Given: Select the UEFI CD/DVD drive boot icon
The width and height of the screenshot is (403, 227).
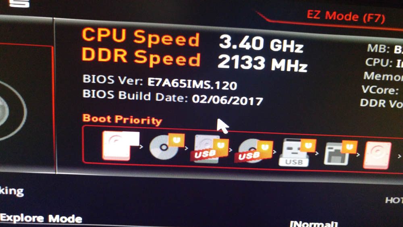Looking at the screenshot, I should click(x=166, y=147).
